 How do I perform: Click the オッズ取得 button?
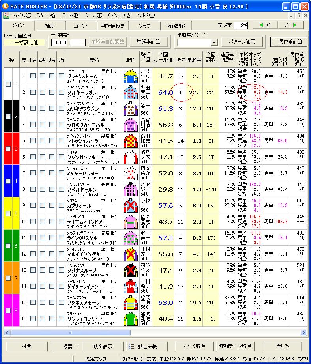194,346
